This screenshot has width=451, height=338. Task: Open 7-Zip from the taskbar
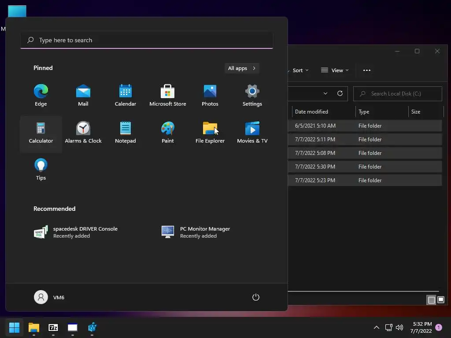click(53, 327)
